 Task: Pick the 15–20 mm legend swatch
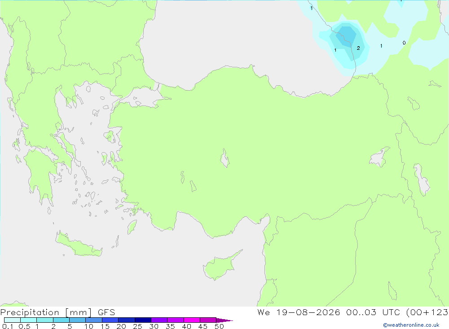110,320
